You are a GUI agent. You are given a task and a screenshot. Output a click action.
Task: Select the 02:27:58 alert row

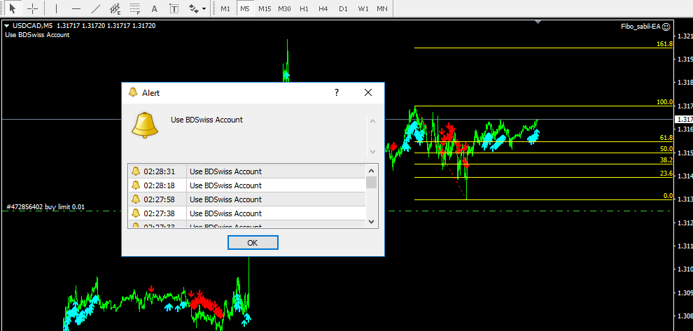[x=247, y=199]
